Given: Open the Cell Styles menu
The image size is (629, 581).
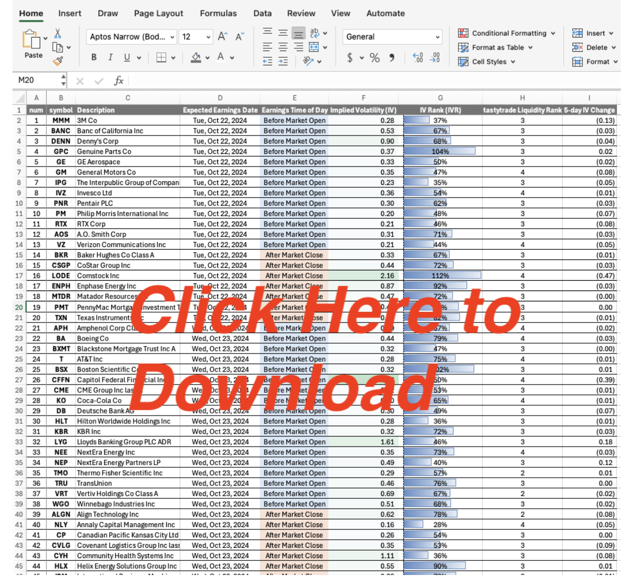Looking at the screenshot, I should (487, 61).
